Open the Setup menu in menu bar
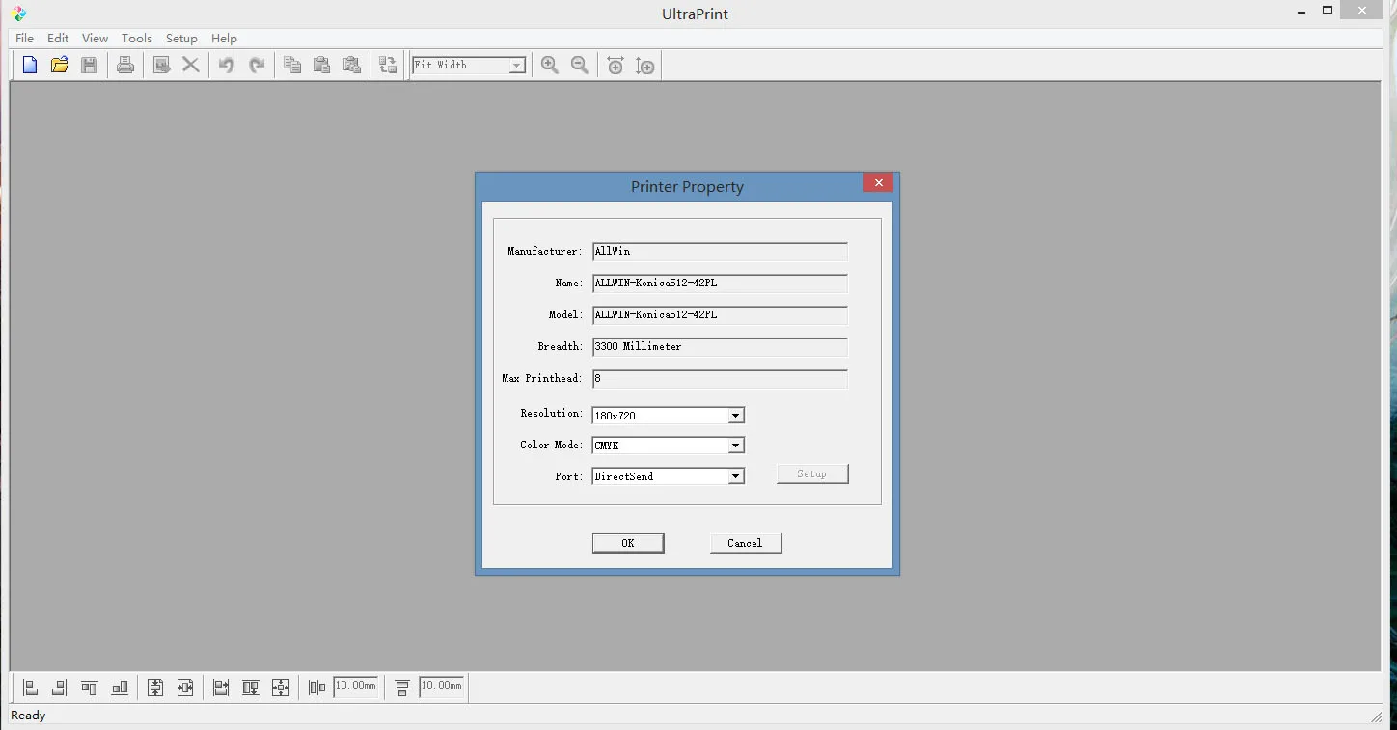This screenshot has height=730, width=1397. click(x=181, y=39)
